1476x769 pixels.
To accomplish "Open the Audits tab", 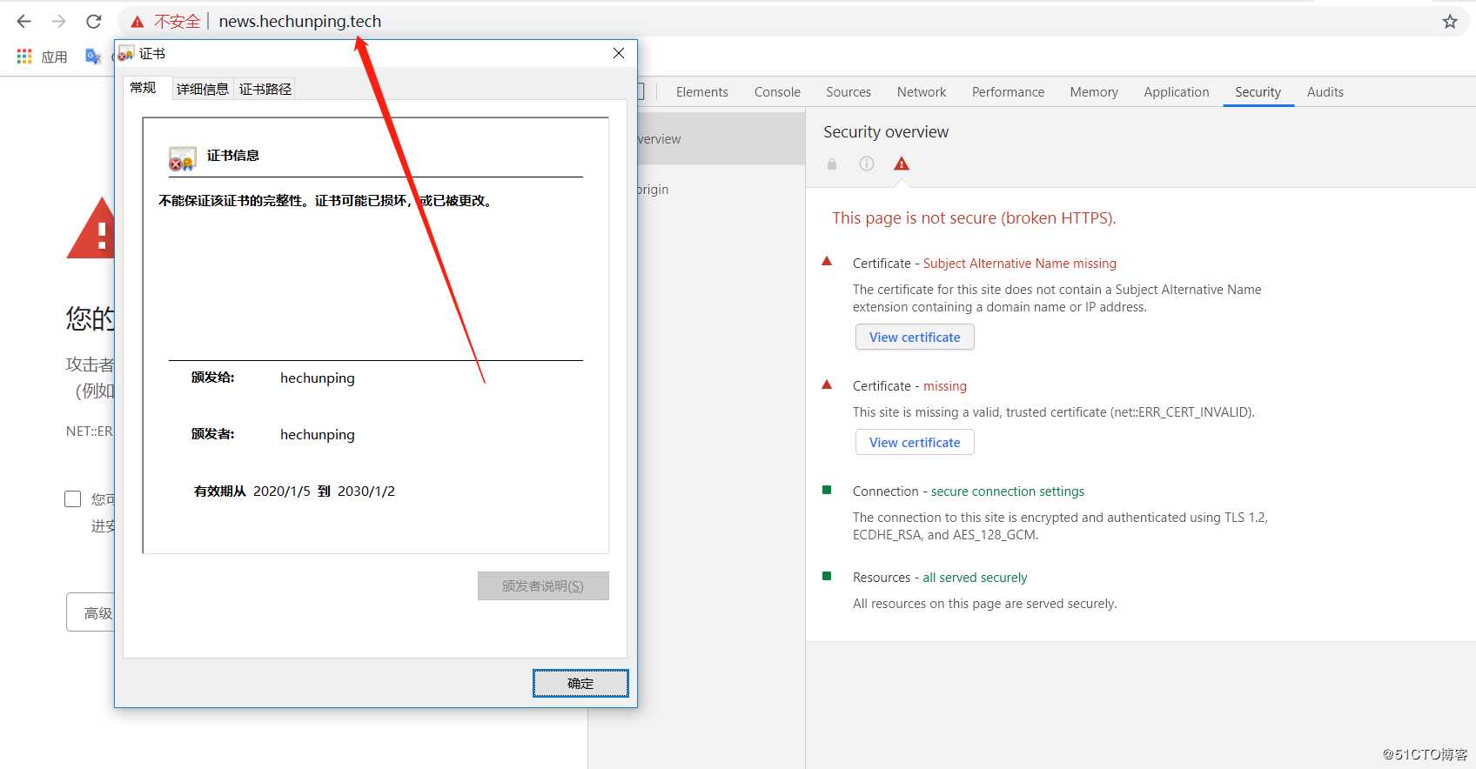I will tap(1325, 92).
